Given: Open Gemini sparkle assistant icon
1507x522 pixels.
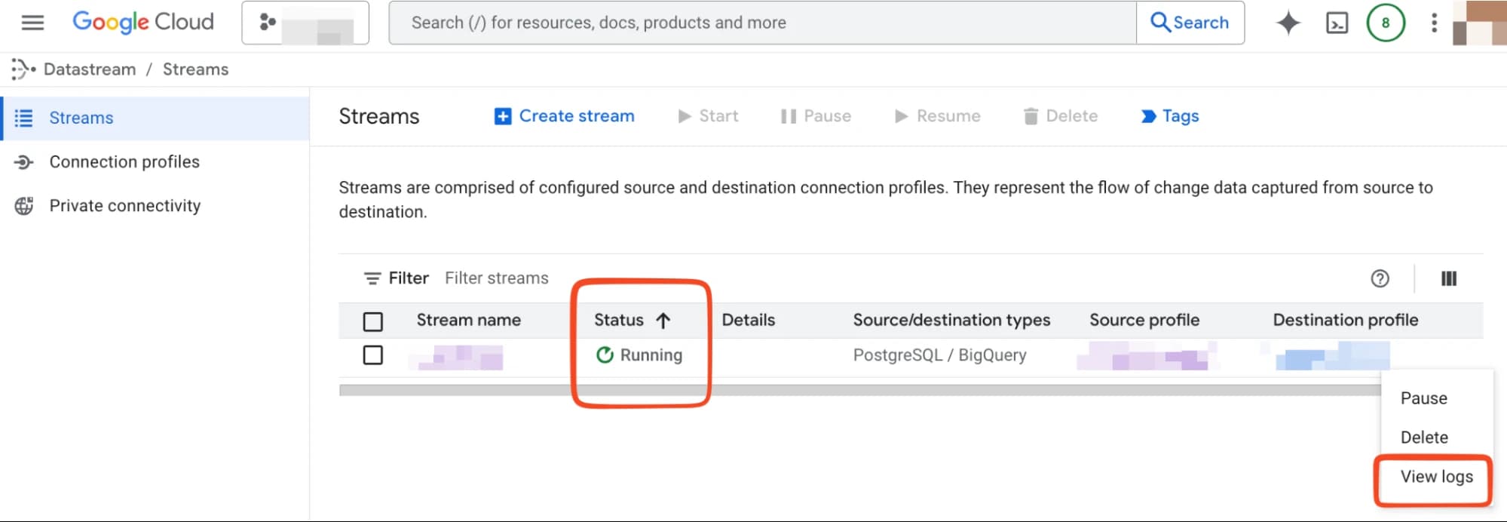Looking at the screenshot, I should tap(1288, 23).
